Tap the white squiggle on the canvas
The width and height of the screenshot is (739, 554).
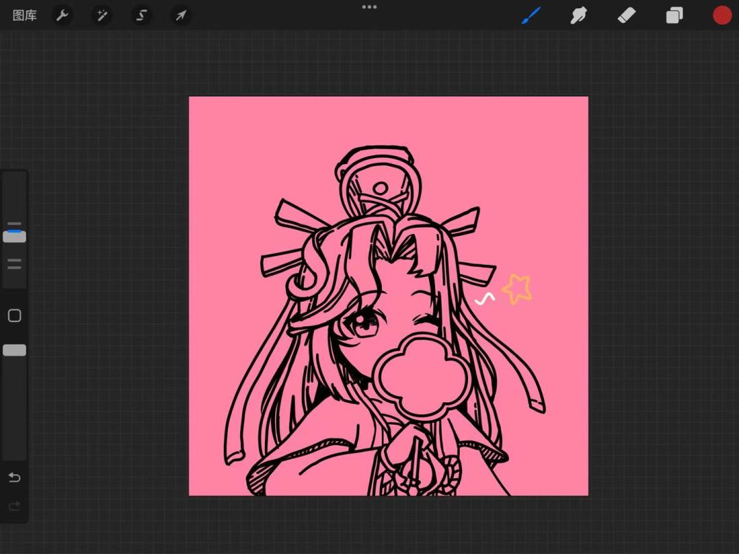[x=485, y=299]
